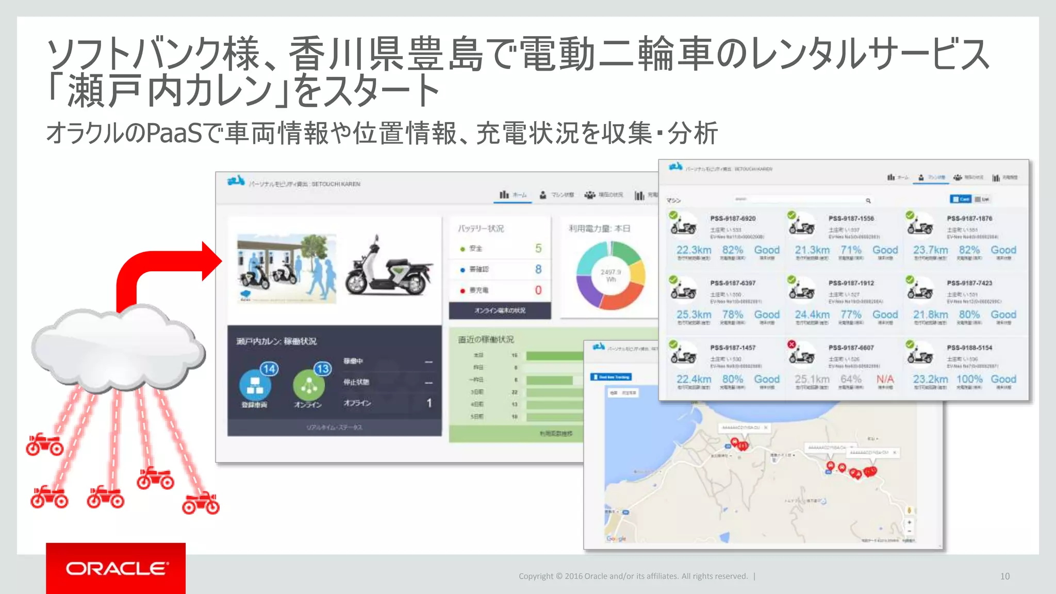Click the 71% charge of PSS-9187-1556
Image resolution: width=1056 pixels, height=594 pixels.
[x=851, y=250]
